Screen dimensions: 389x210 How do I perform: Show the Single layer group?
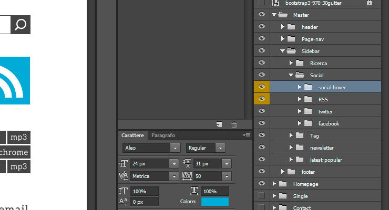tap(261, 195)
